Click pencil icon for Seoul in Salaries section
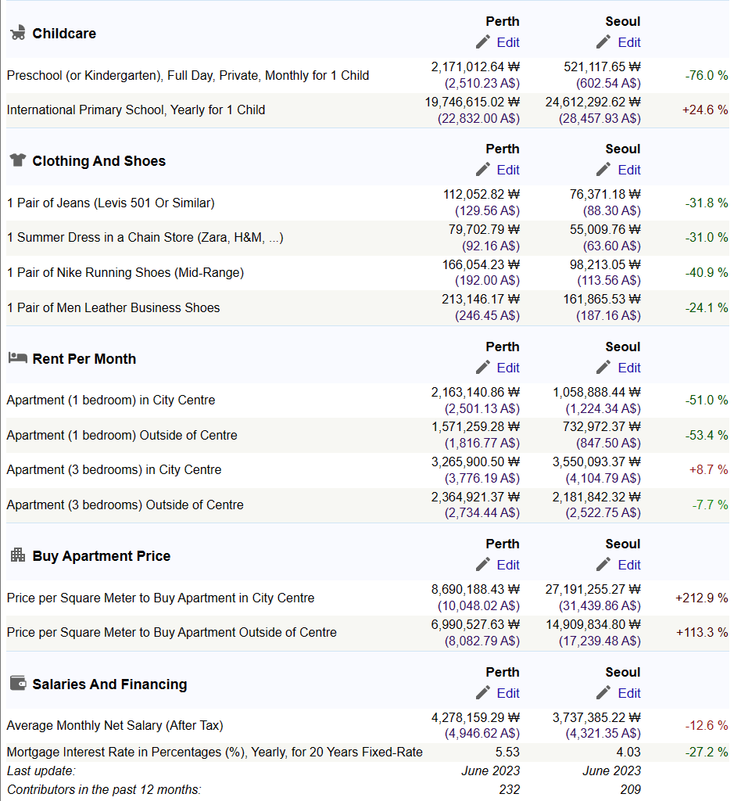This screenshot has height=801, width=734. [603, 693]
